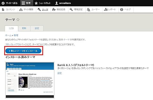Click the people icon next to ユーザー
The image size is (153, 100).
pyautogui.click(x=88, y=10)
